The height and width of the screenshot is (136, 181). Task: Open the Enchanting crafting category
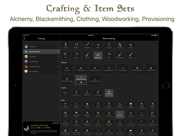(41, 62)
